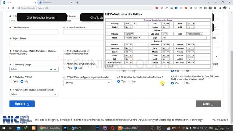Viewport: 233px width, 131px height.
Task: Open the Minority Group dropdown showing 6-Jain
Action: tap(34, 69)
